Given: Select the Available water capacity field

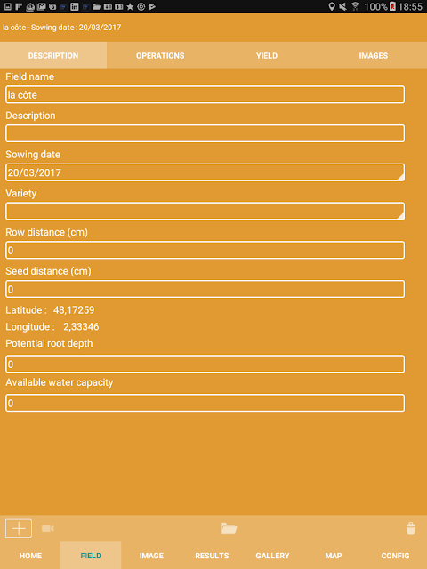Looking at the screenshot, I should pyautogui.click(x=205, y=403).
